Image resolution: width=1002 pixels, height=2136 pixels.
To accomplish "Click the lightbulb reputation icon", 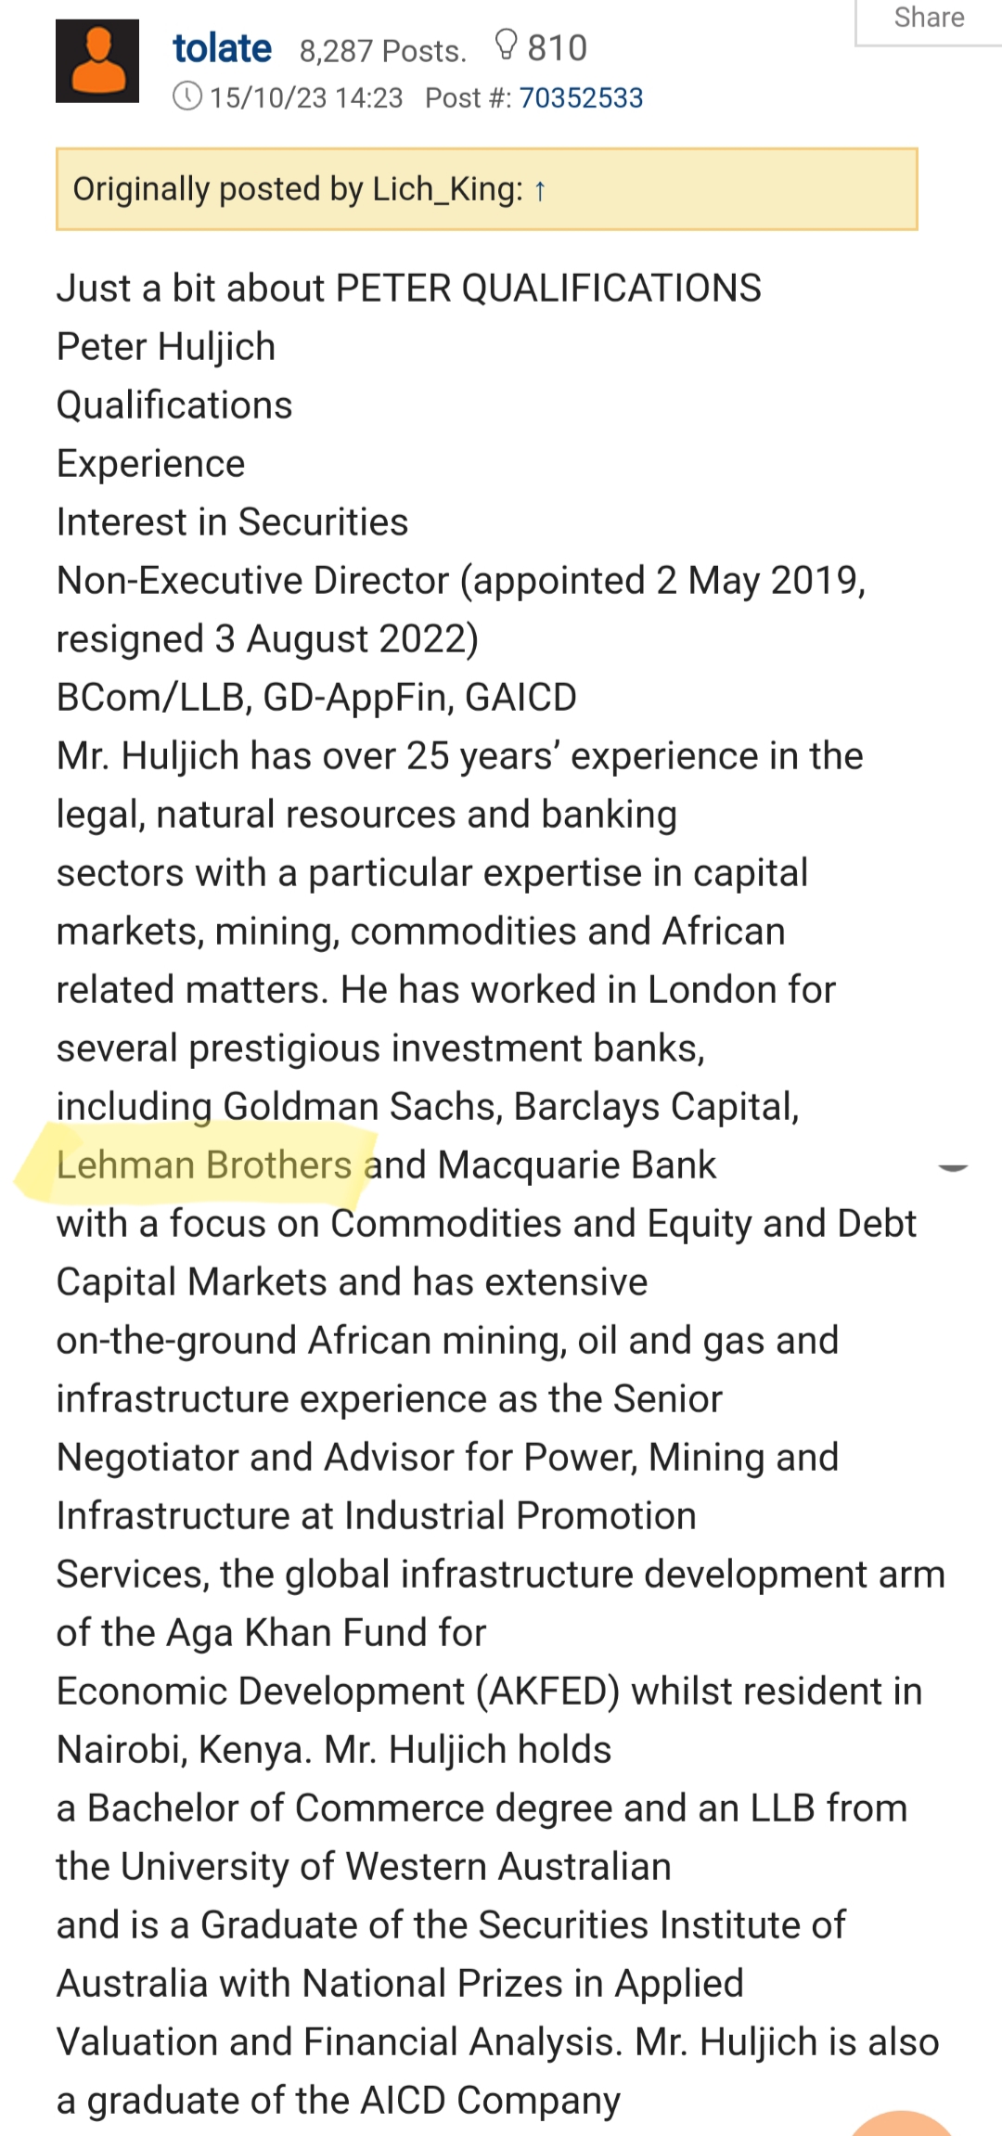I will [506, 45].
